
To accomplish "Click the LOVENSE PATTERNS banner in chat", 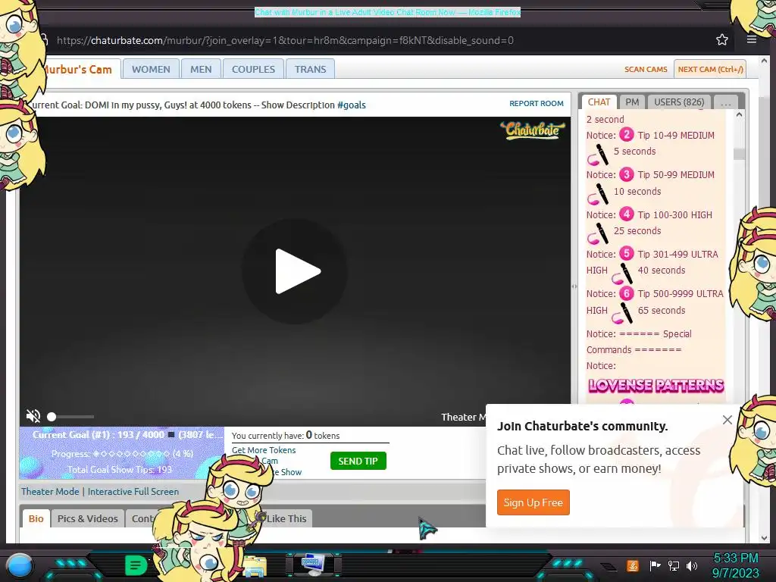I will pyautogui.click(x=656, y=386).
